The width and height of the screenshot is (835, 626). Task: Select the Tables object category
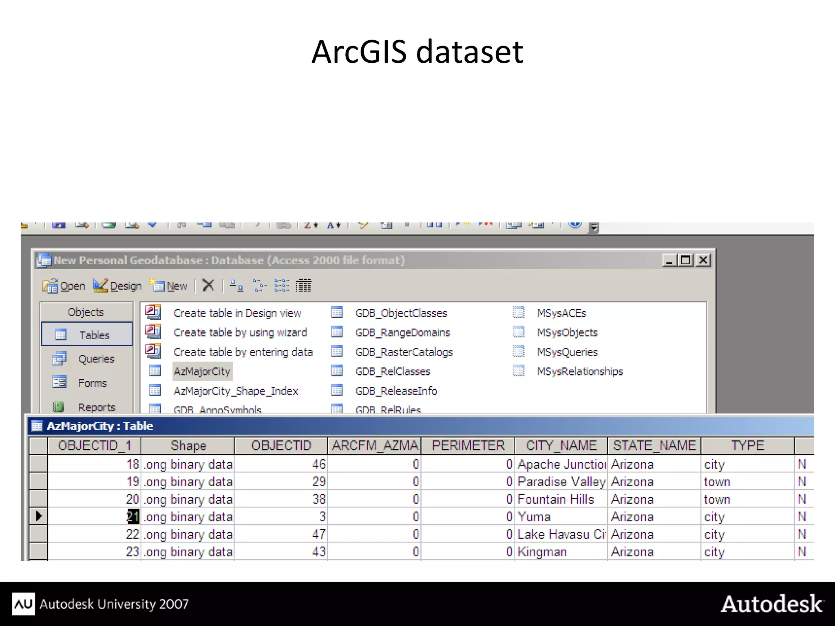pos(87,335)
